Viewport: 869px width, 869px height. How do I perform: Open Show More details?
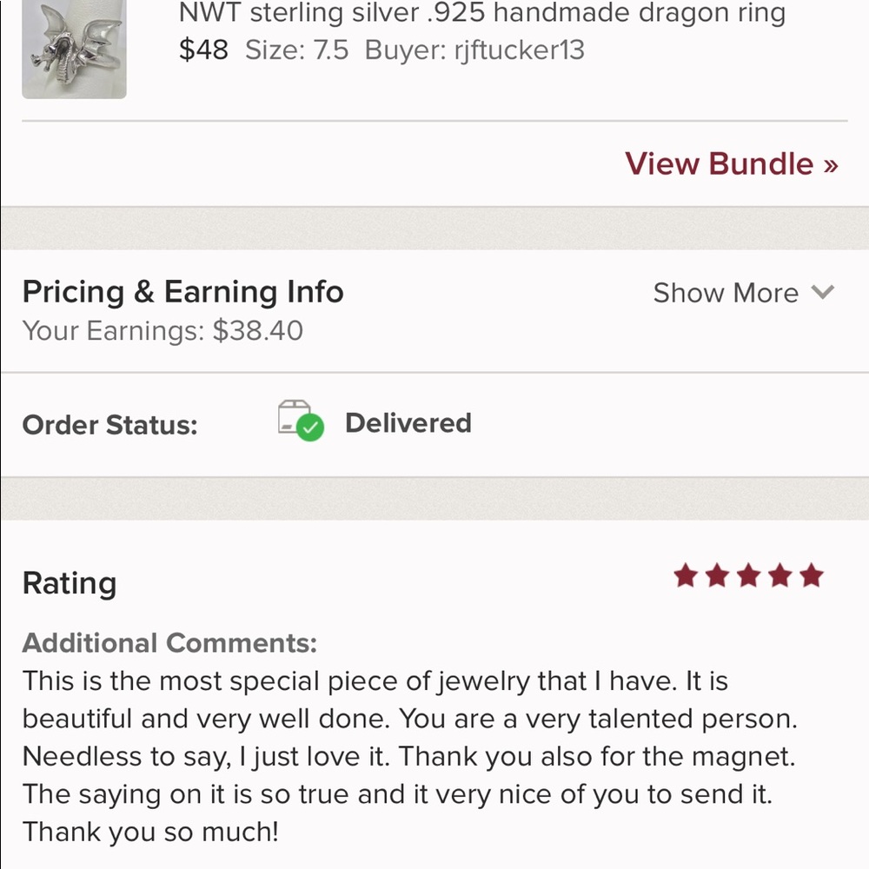click(x=726, y=293)
